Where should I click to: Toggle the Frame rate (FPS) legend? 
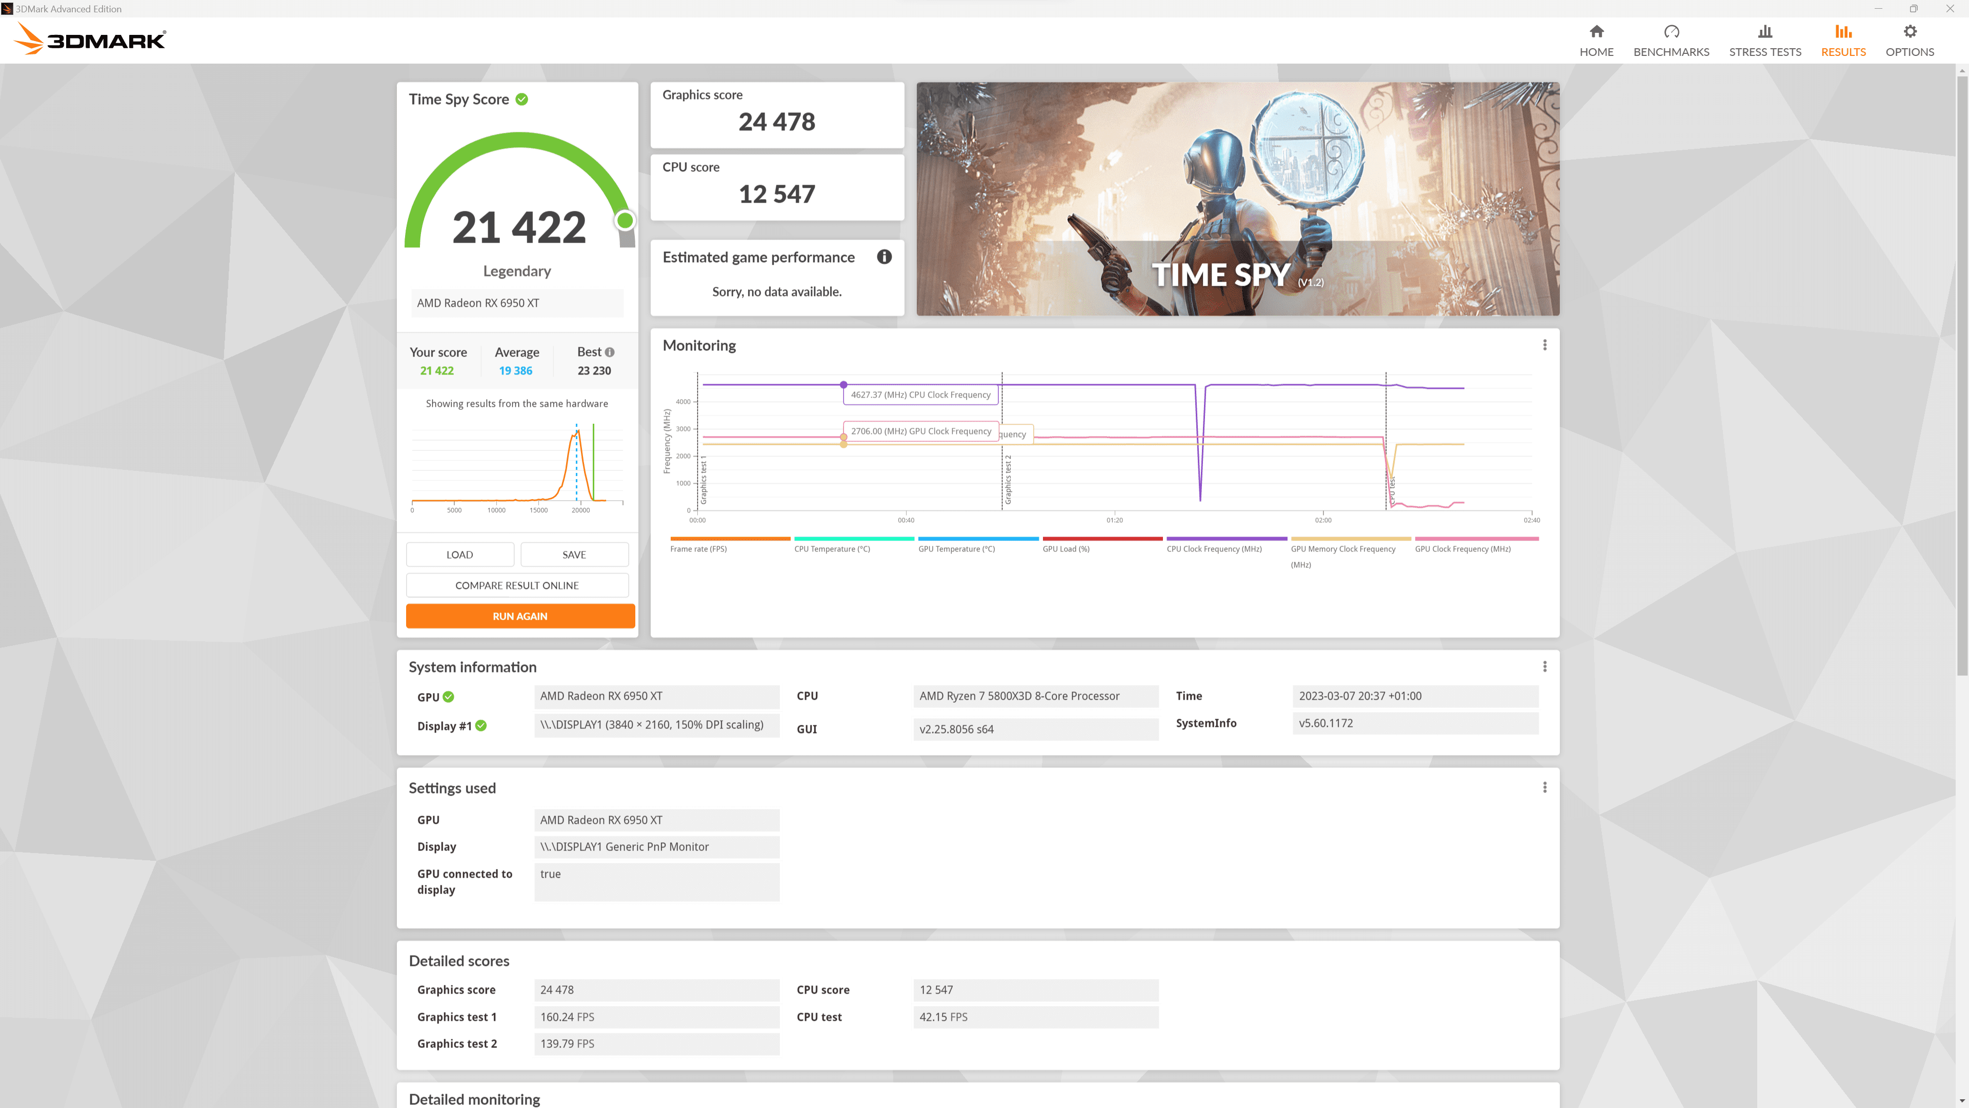tap(729, 544)
